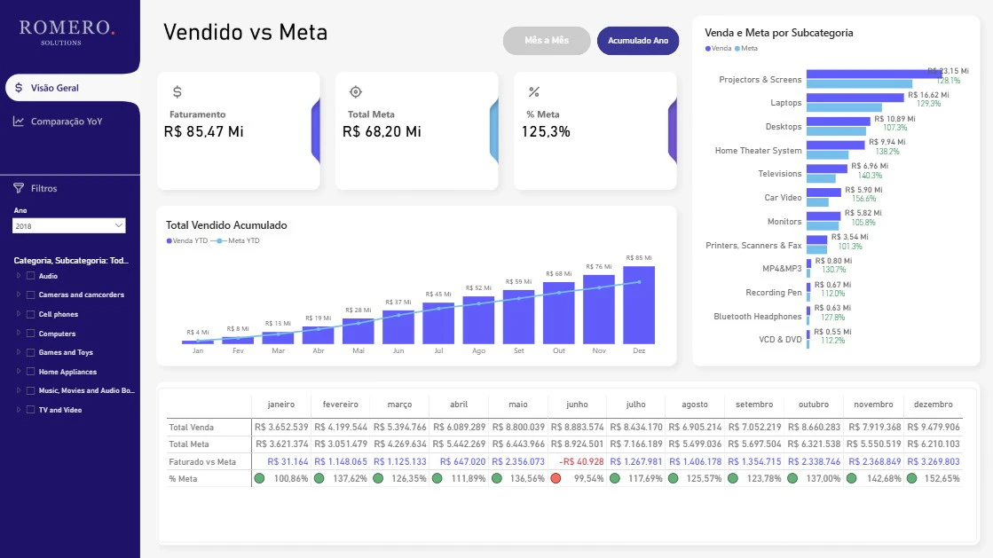Click the green status dot for dezembro
This screenshot has width=993, height=558.
point(912,478)
